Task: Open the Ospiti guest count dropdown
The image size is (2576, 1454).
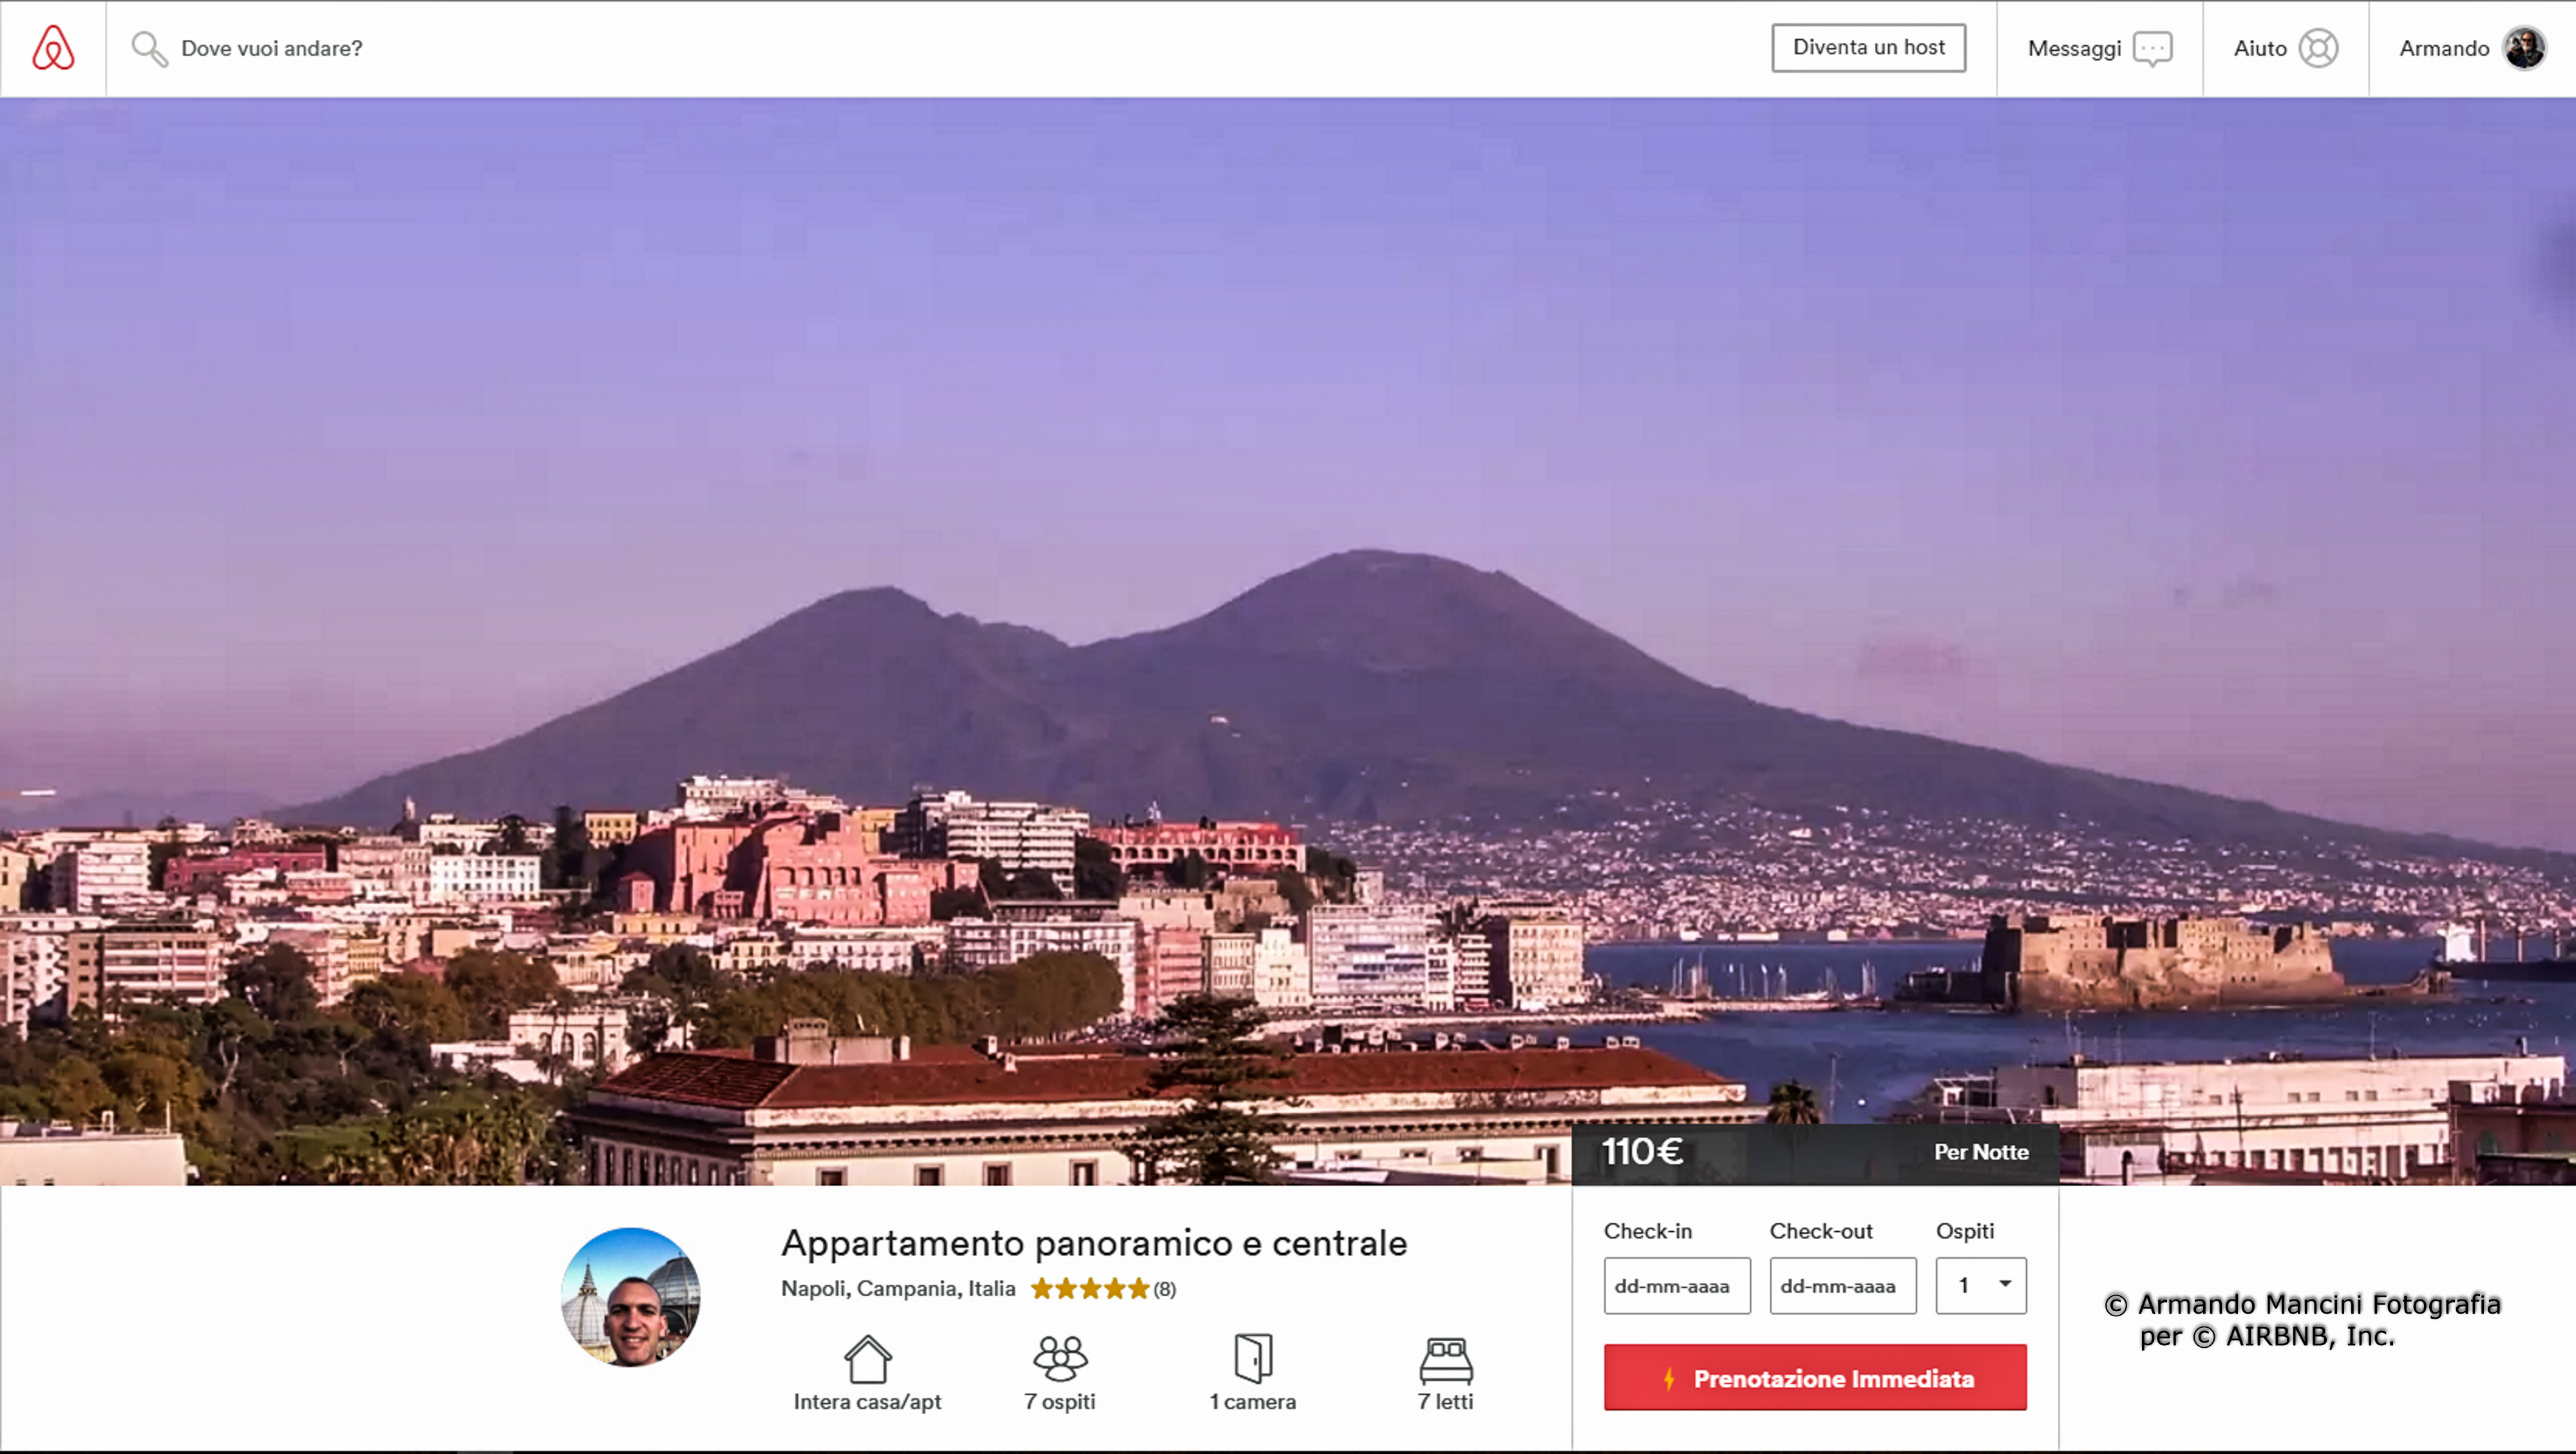Action: click(x=1981, y=1286)
